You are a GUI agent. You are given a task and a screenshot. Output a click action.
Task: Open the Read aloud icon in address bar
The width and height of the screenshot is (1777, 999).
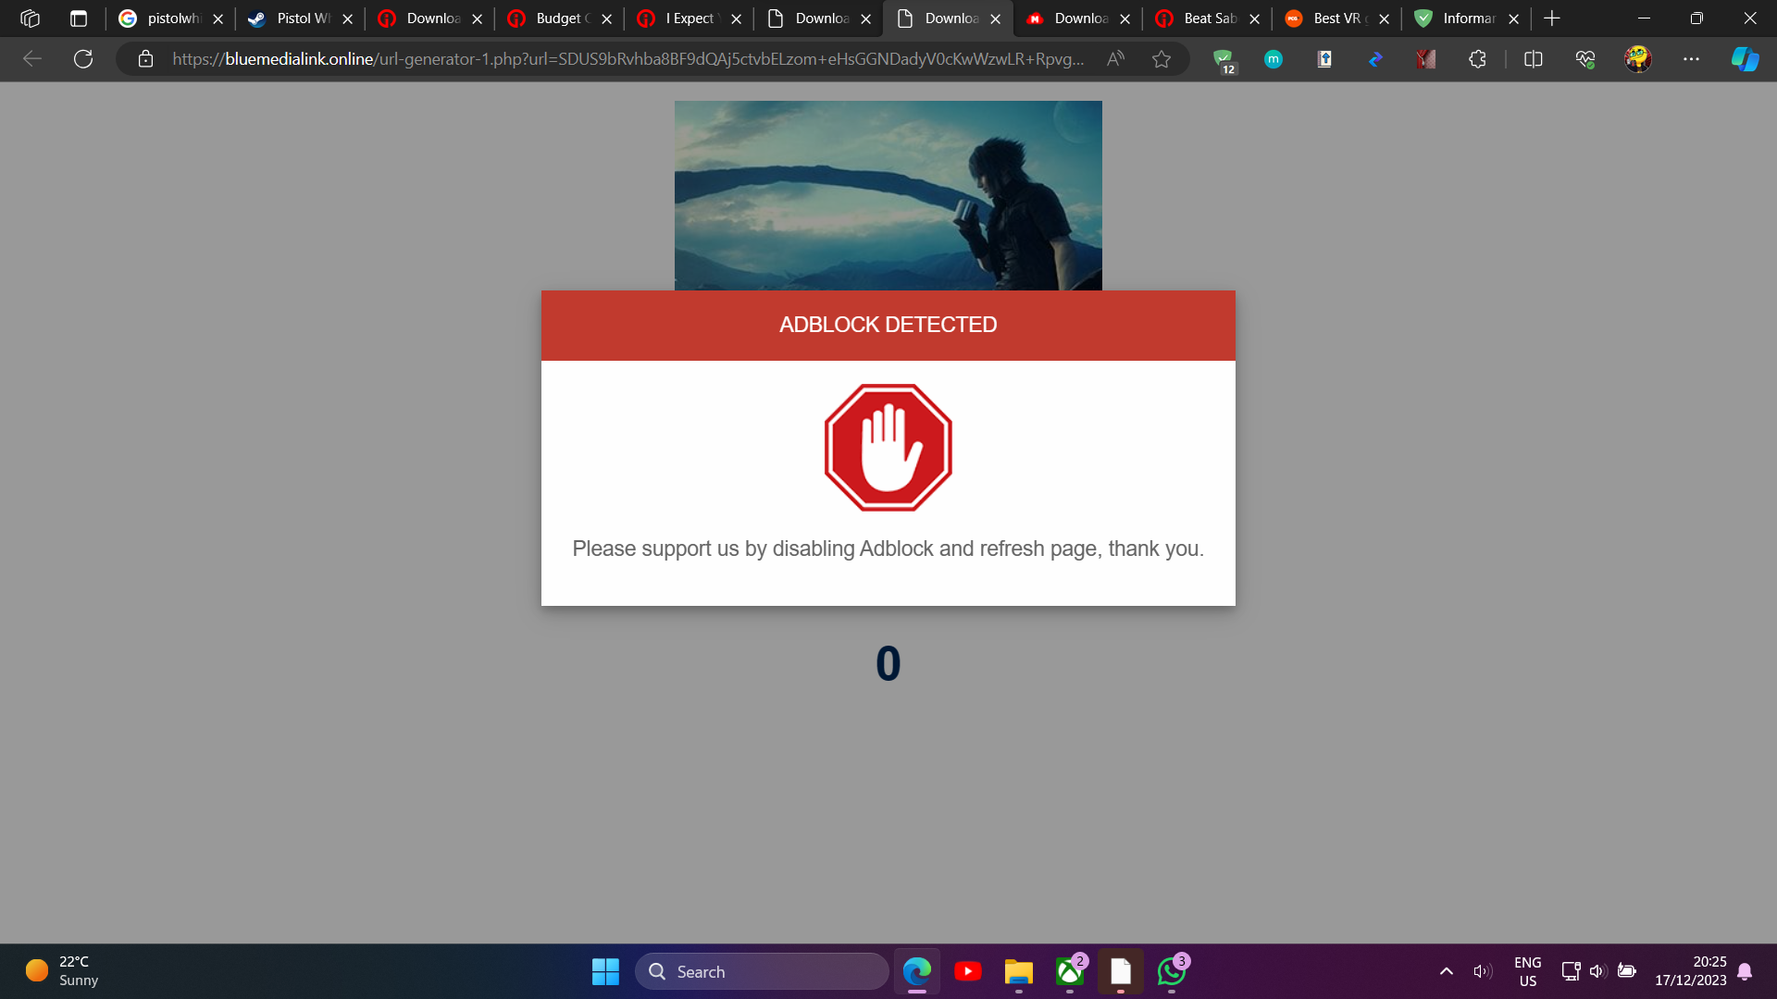pyautogui.click(x=1115, y=58)
